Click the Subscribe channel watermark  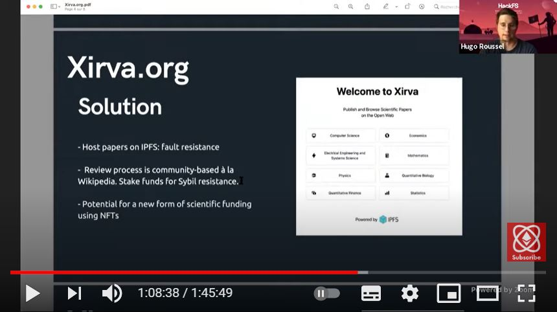point(526,242)
